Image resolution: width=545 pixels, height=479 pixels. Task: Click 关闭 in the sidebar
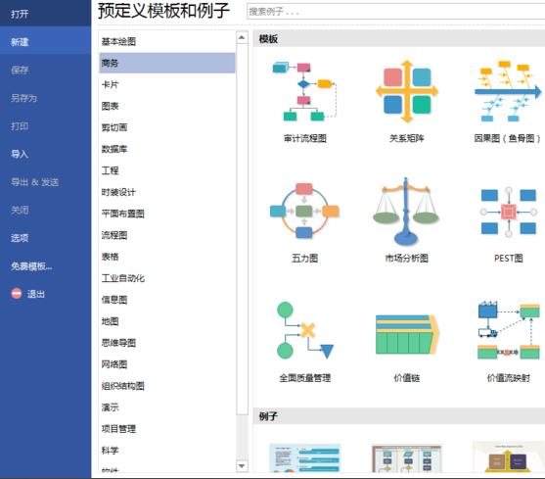20,210
